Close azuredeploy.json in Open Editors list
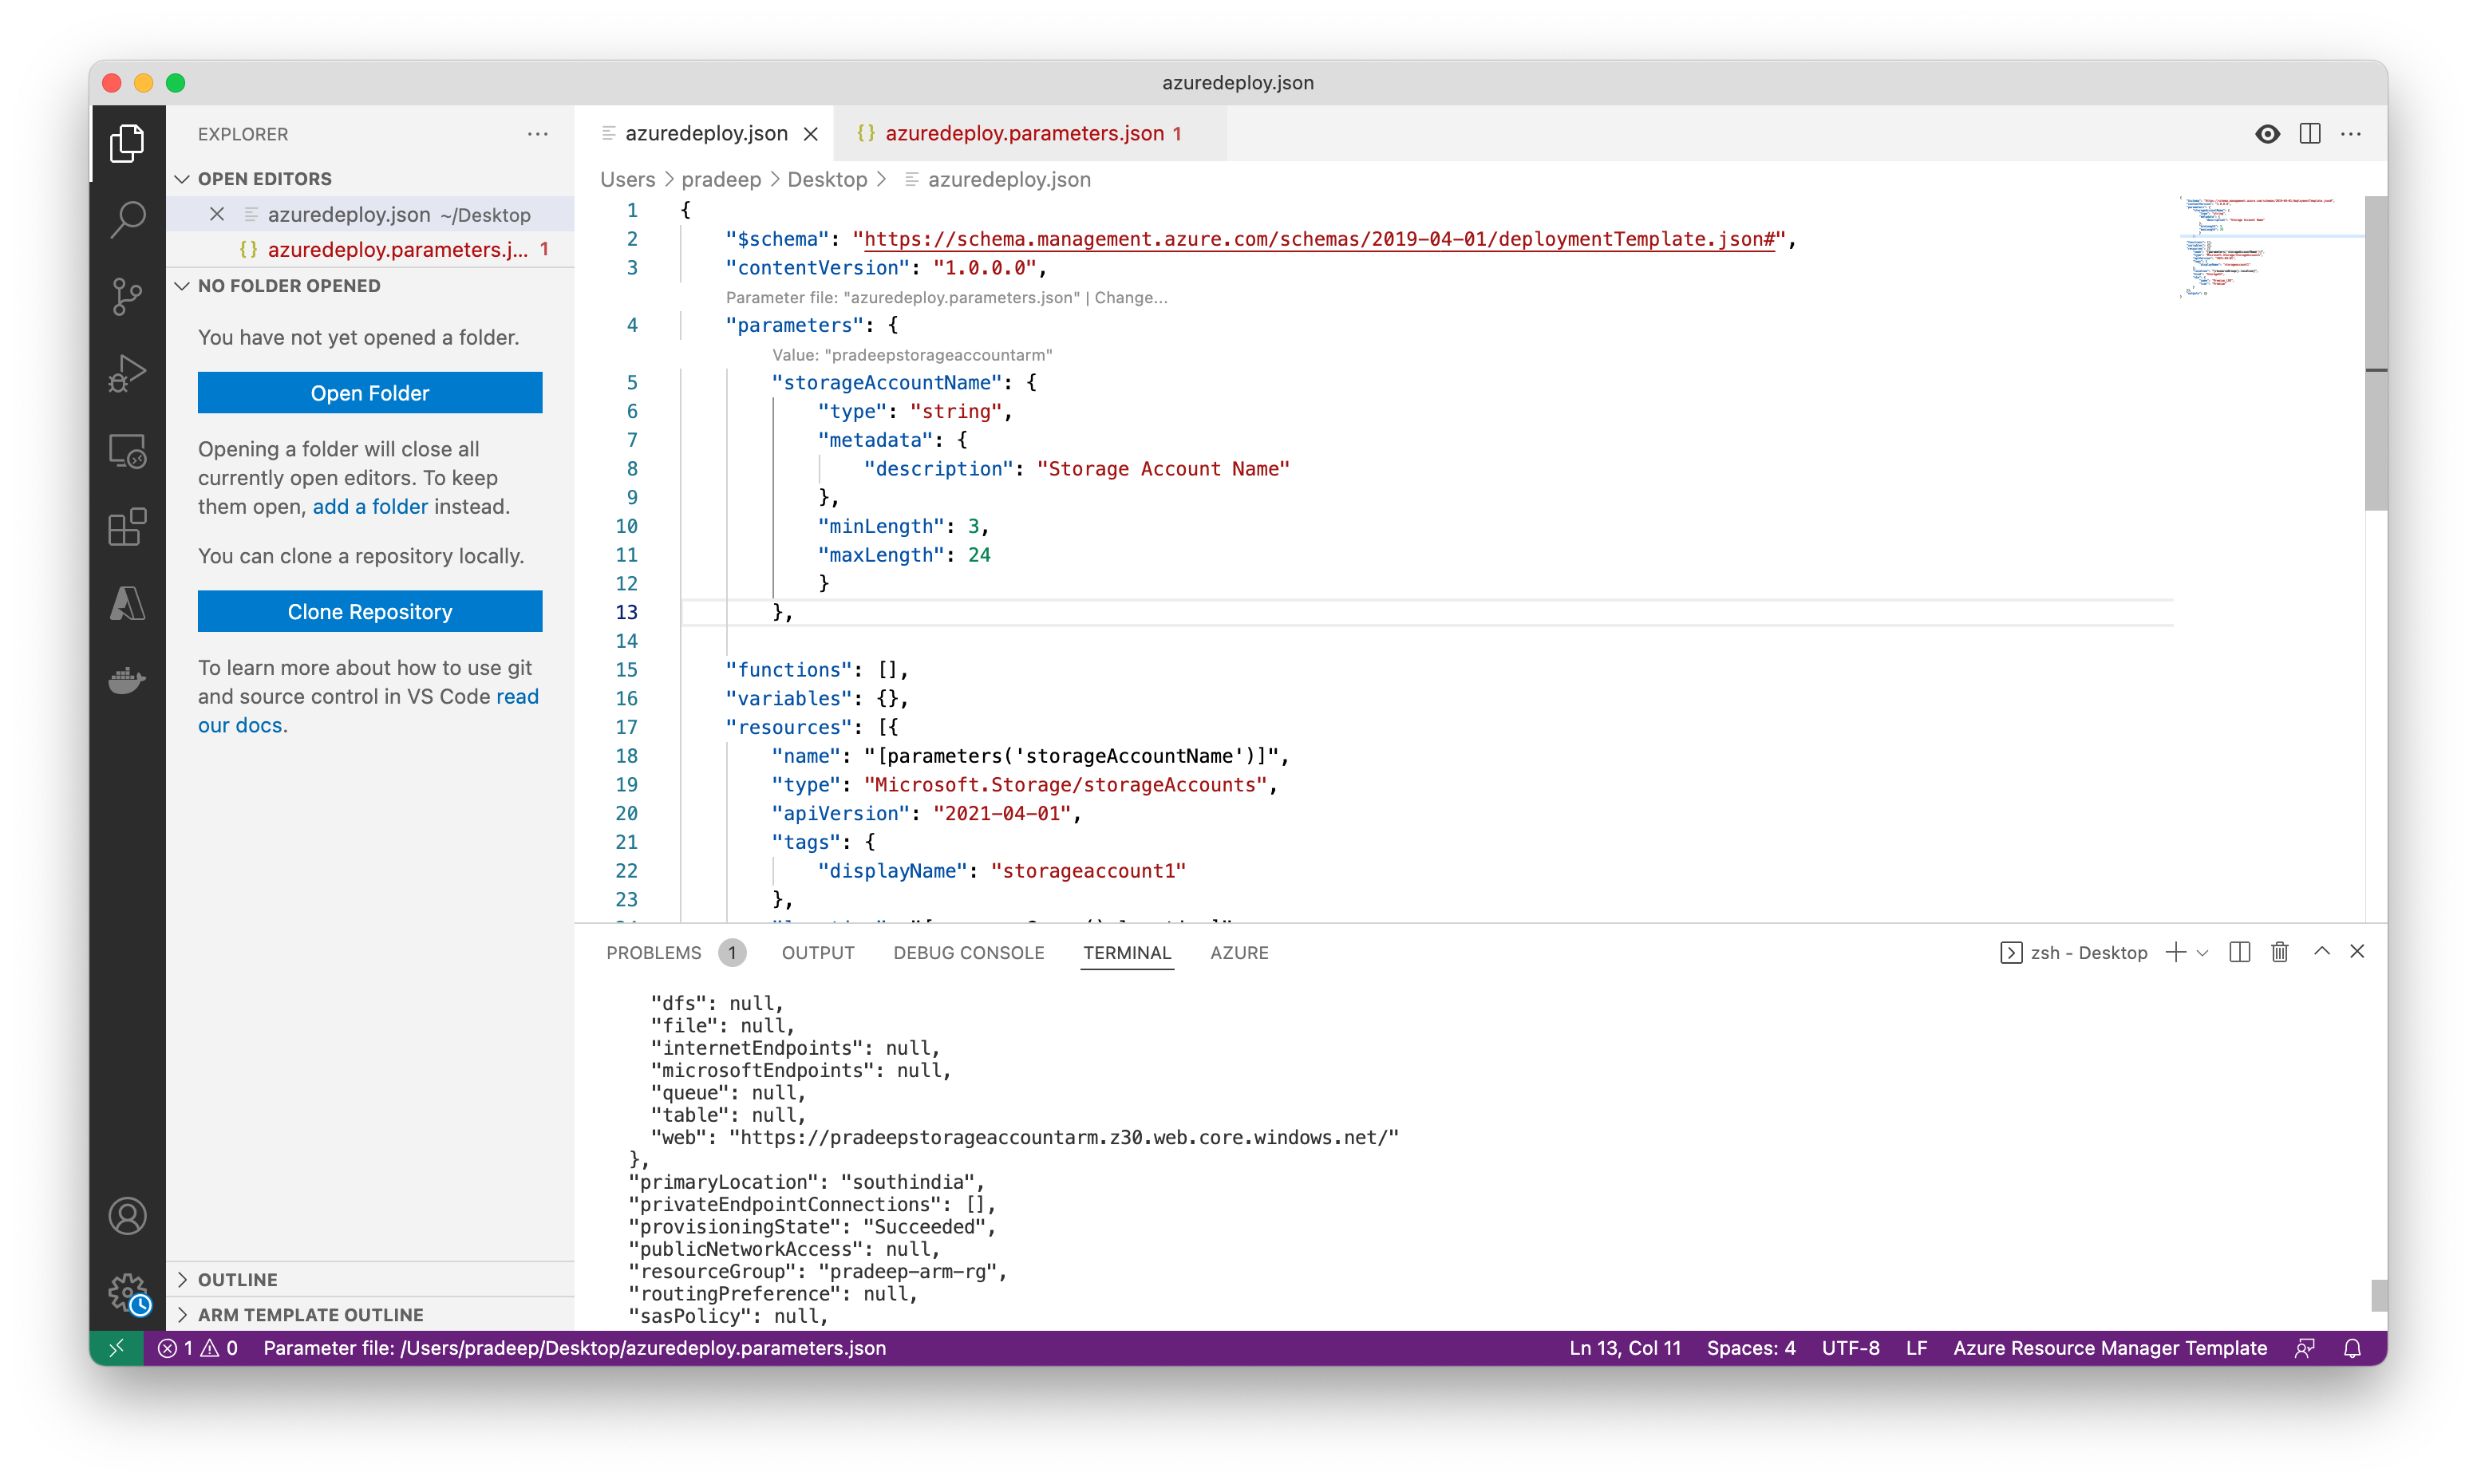The width and height of the screenshot is (2477, 1484). click(217, 214)
